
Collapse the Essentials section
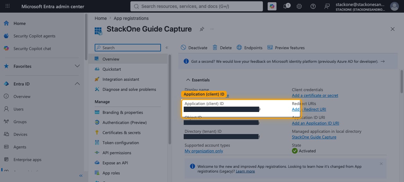coord(198,80)
